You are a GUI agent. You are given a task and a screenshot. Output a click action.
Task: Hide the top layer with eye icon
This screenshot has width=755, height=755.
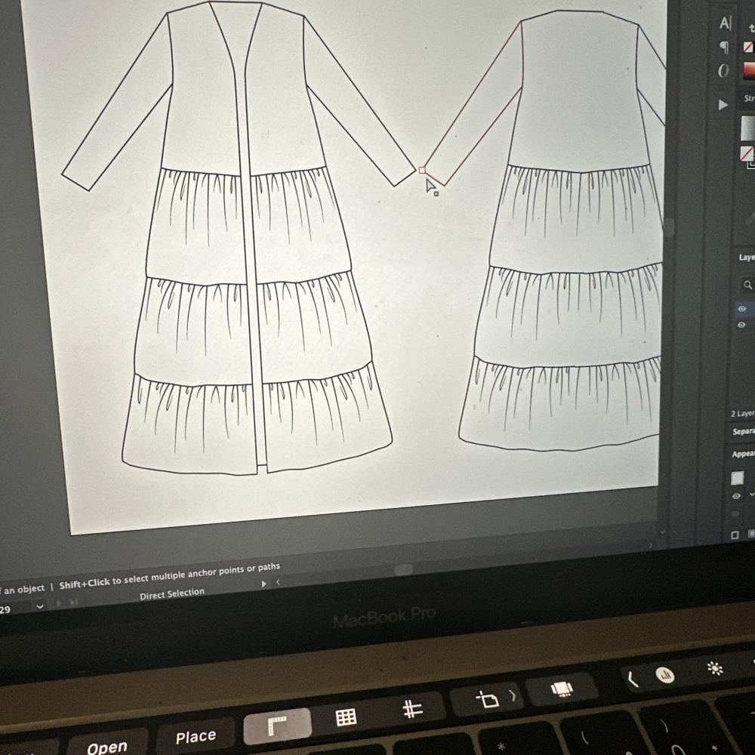point(742,309)
